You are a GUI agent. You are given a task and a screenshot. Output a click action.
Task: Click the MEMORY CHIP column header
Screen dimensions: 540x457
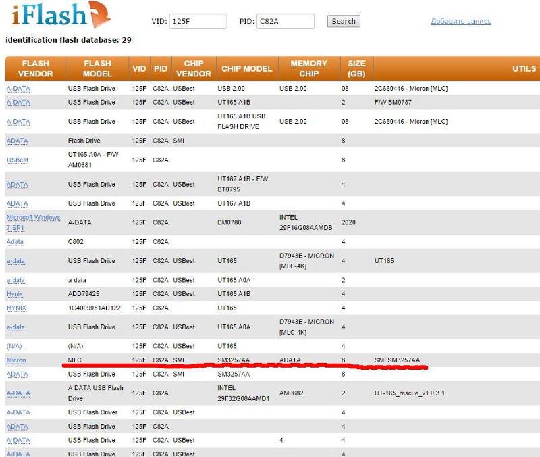(309, 69)
